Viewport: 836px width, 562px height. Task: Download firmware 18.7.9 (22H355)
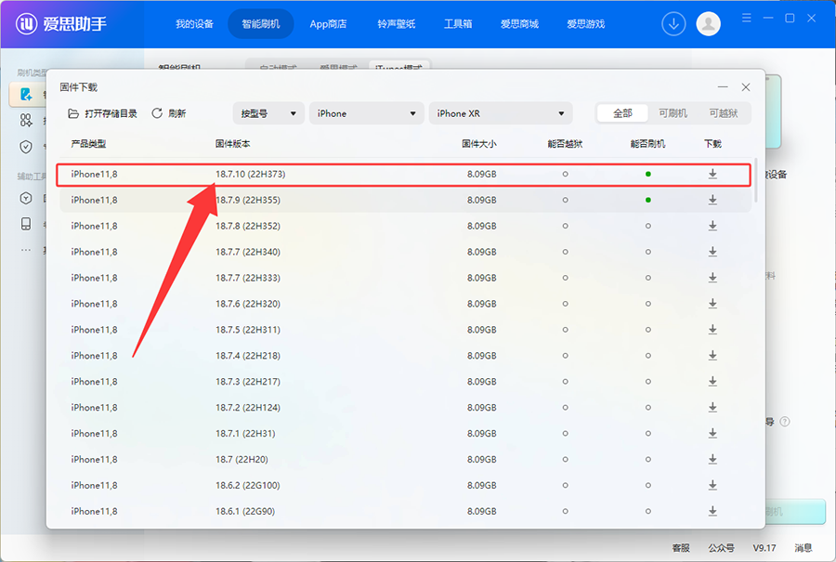pos(712,200)
